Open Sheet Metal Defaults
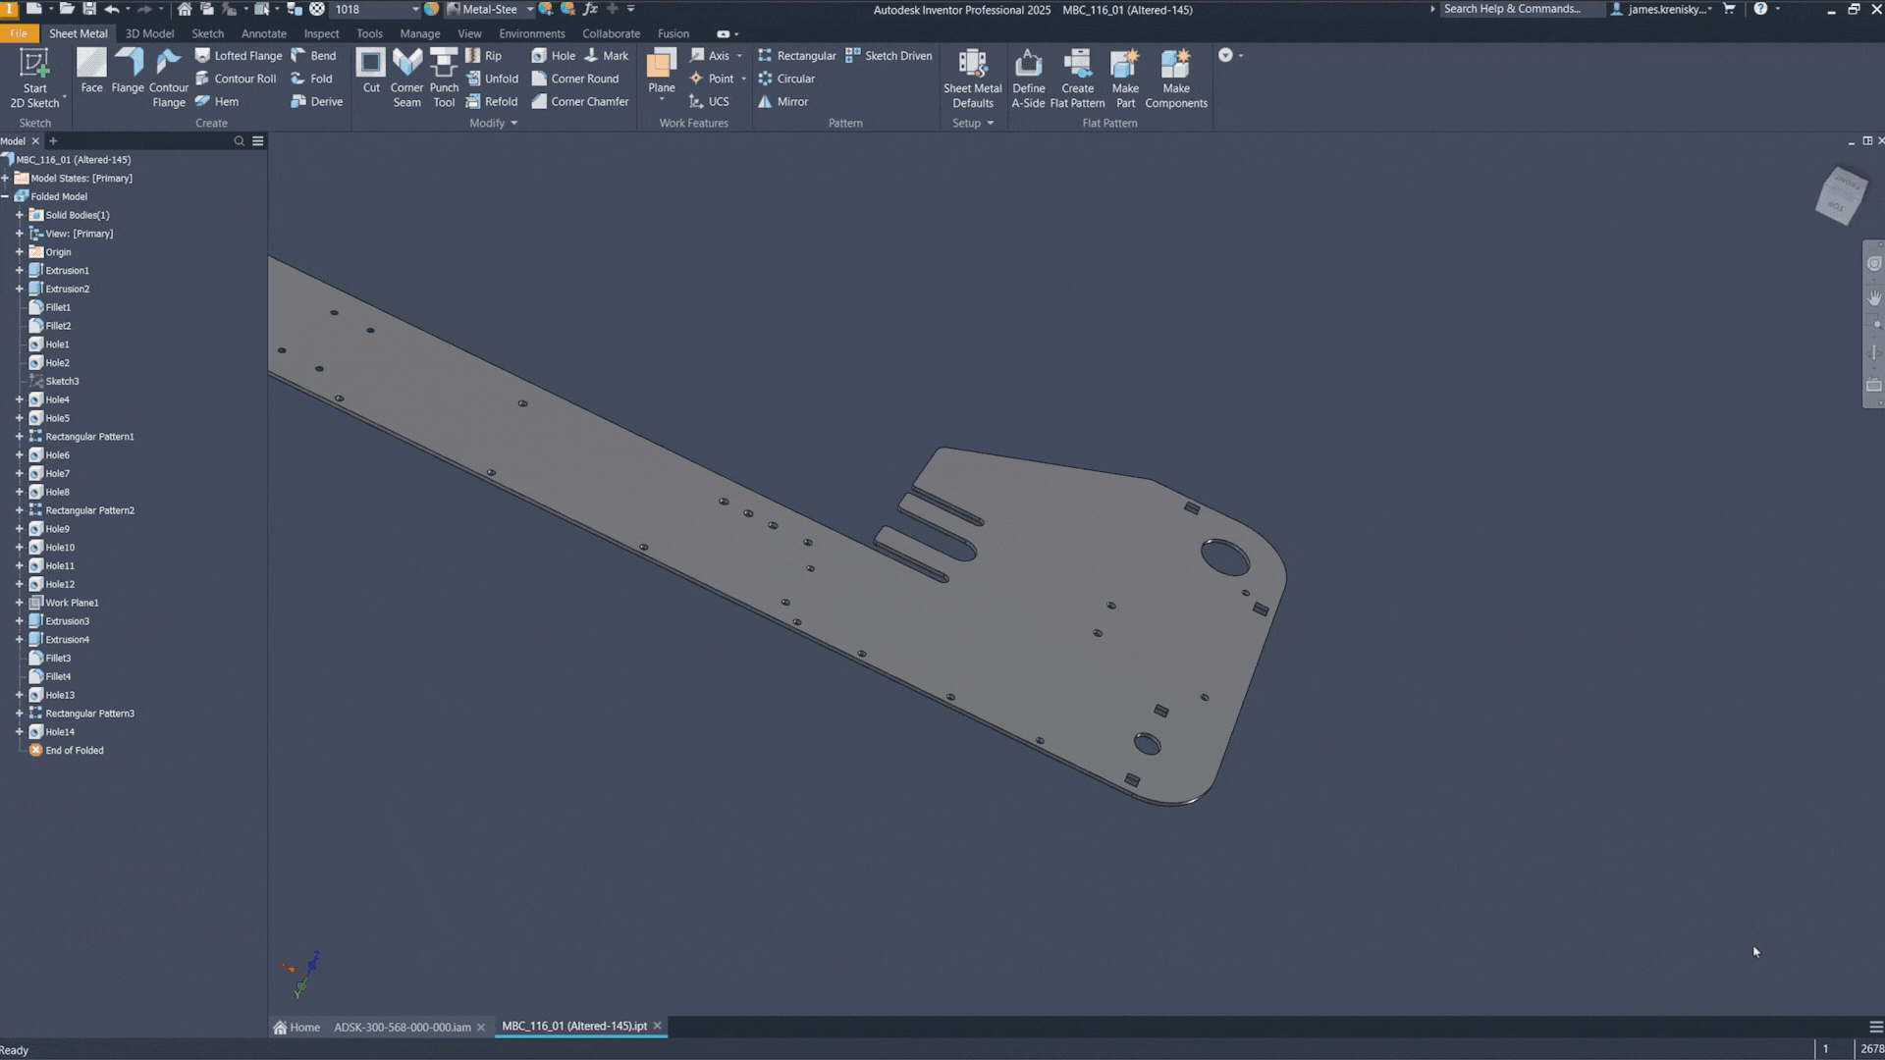1885x1060 pixels. [973, 79]
